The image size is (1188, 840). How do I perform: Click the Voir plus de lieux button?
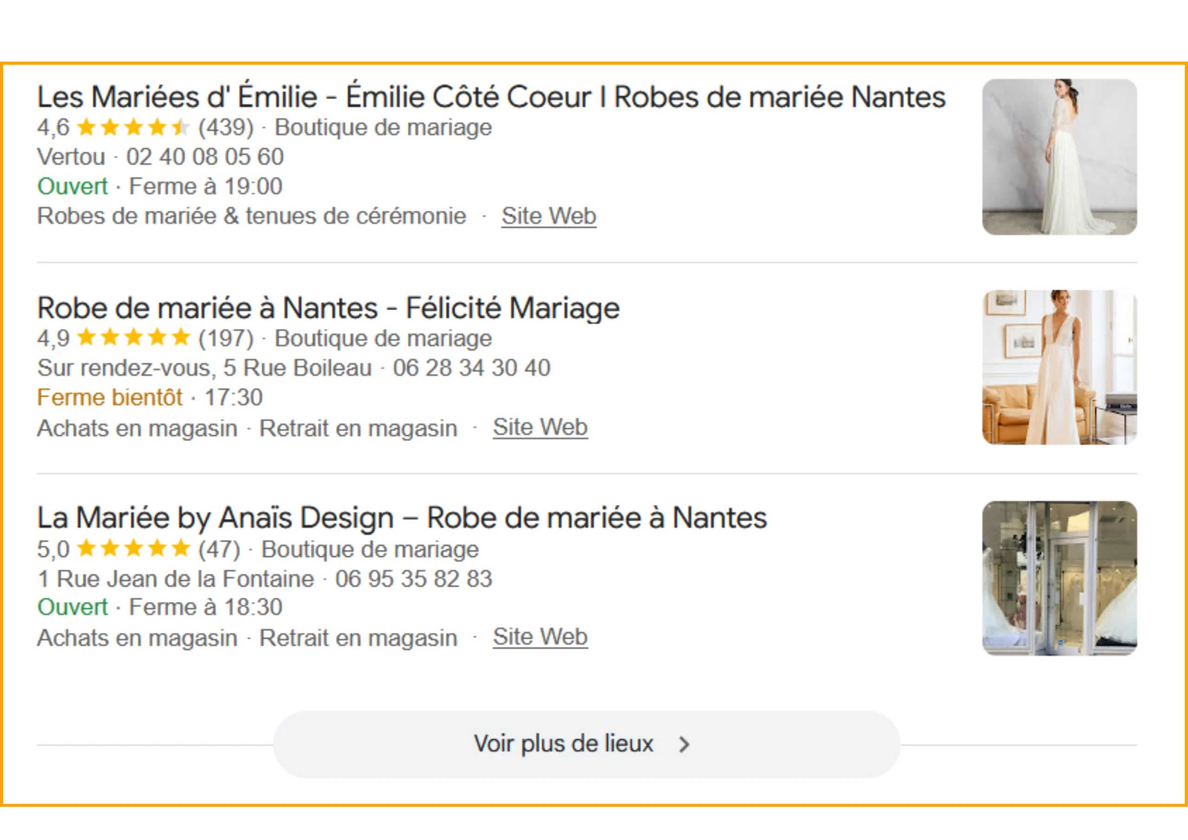click(564, 744)
